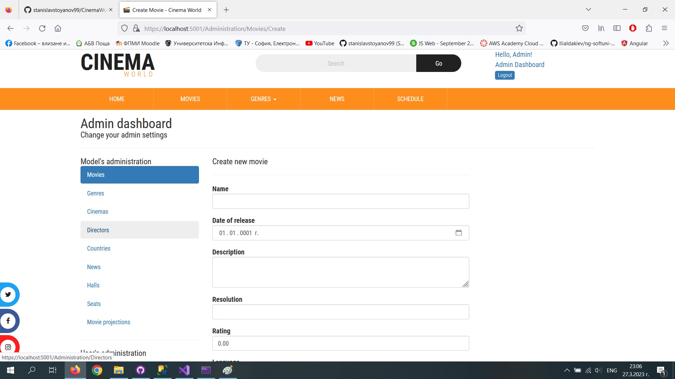Open Pocket save icon in toolbar
This screenshot has width=675, height=379.
[585, 28]
